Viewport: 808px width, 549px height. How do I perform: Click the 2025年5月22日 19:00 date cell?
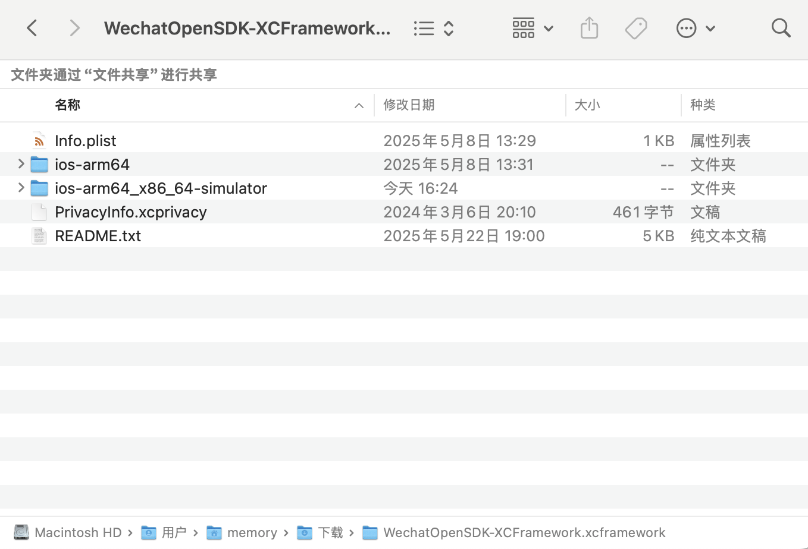coord(464,236)
